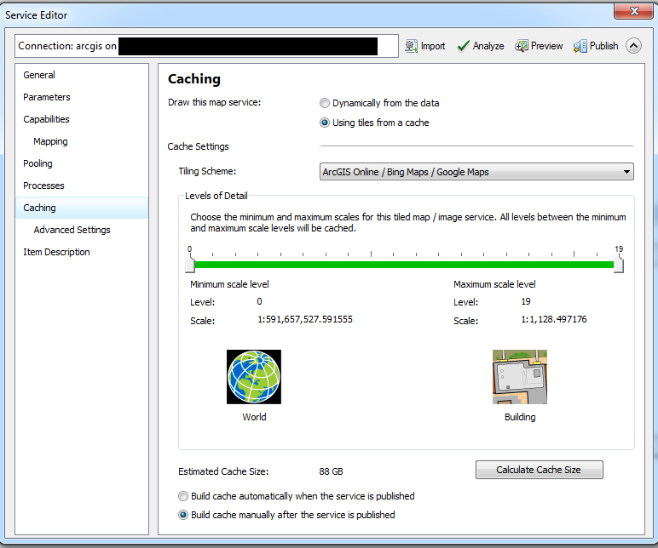Click the Connection text field
Image resolution: width=658 pixels, height=548 pixels.
click(x=206, y=46)
